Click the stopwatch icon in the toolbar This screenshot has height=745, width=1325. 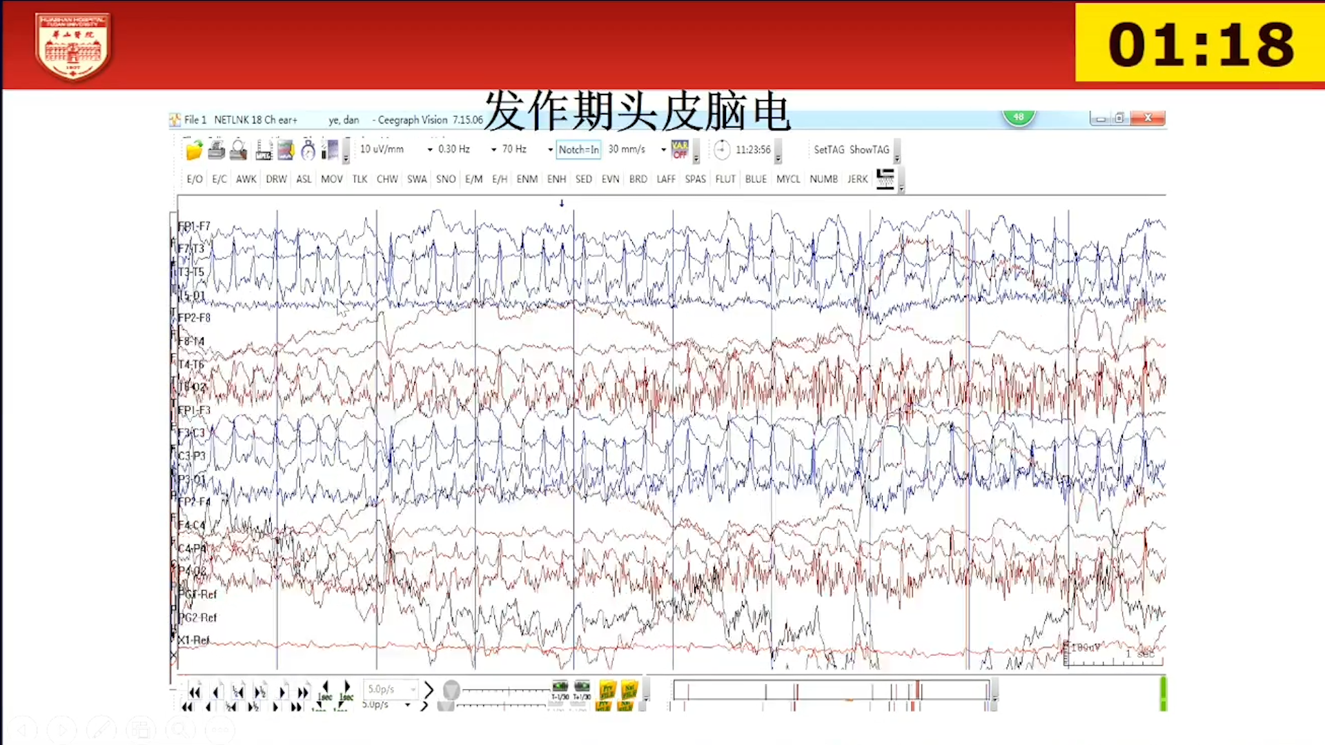[308, 149]
